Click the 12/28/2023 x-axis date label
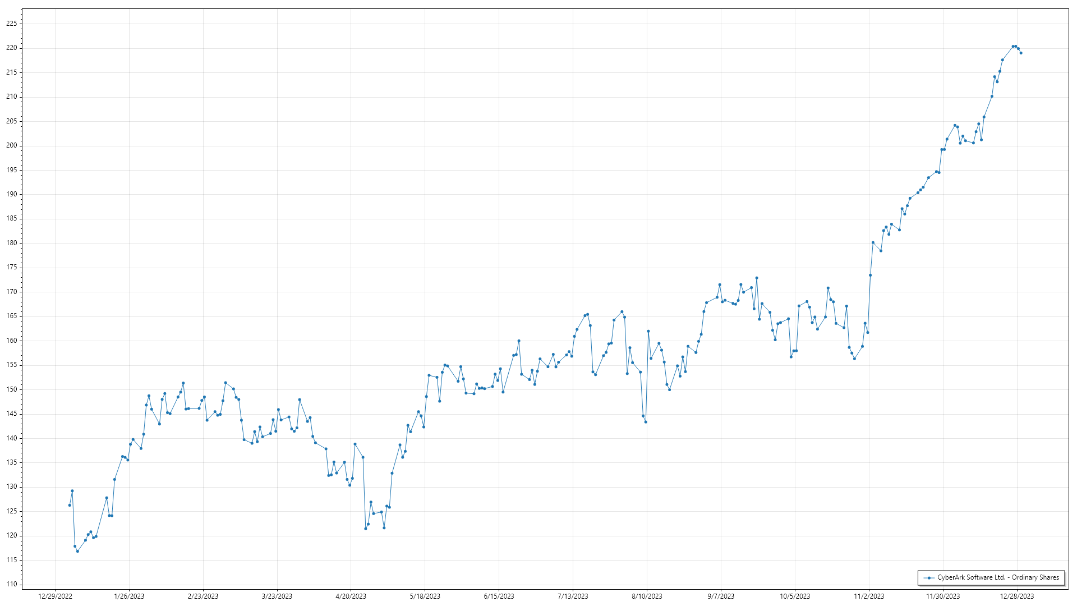Viewport: 1077px width, 606px height. (x=1017, y=596)
